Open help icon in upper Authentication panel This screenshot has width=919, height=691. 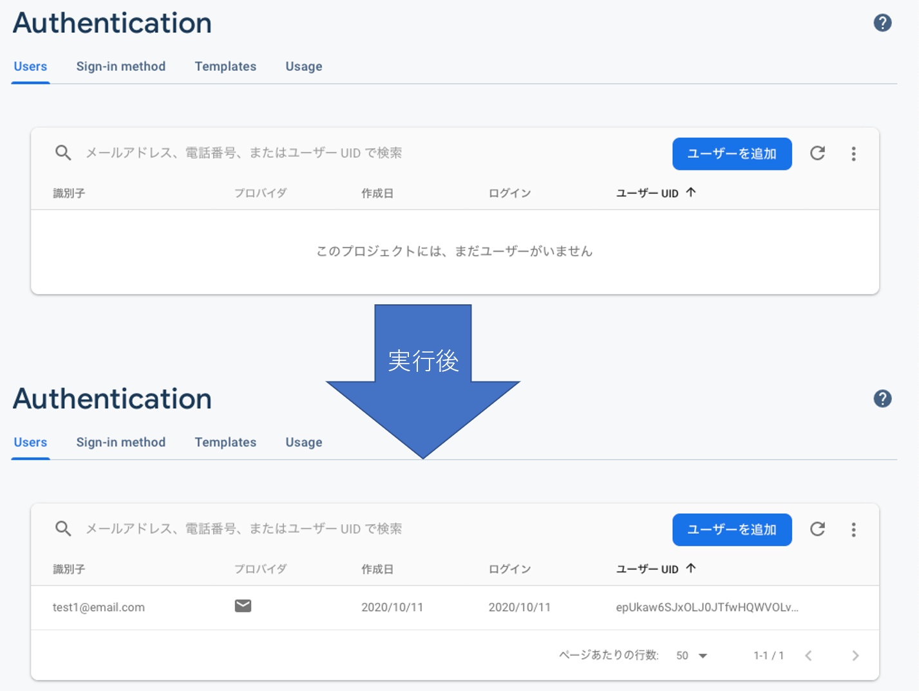pos(882,23)
